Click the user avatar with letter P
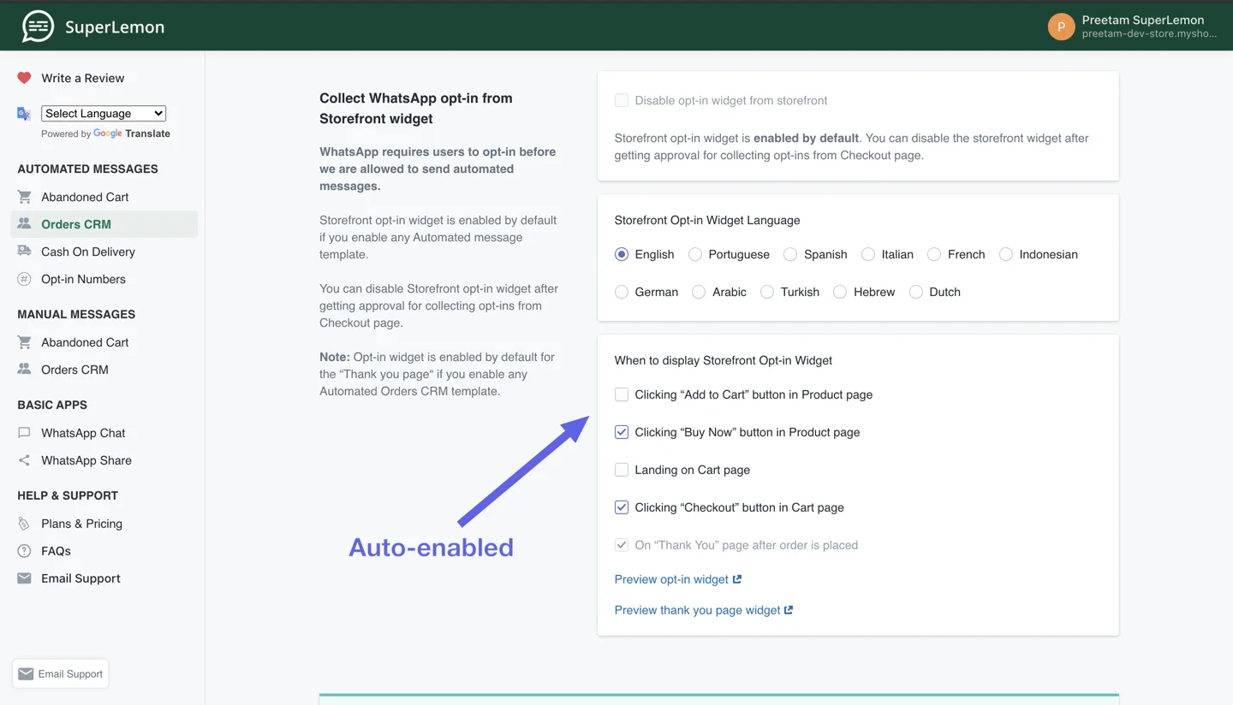 1061,27
